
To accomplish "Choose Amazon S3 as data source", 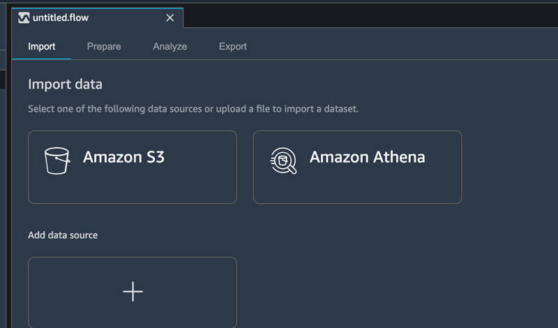I will click(133, 167).
